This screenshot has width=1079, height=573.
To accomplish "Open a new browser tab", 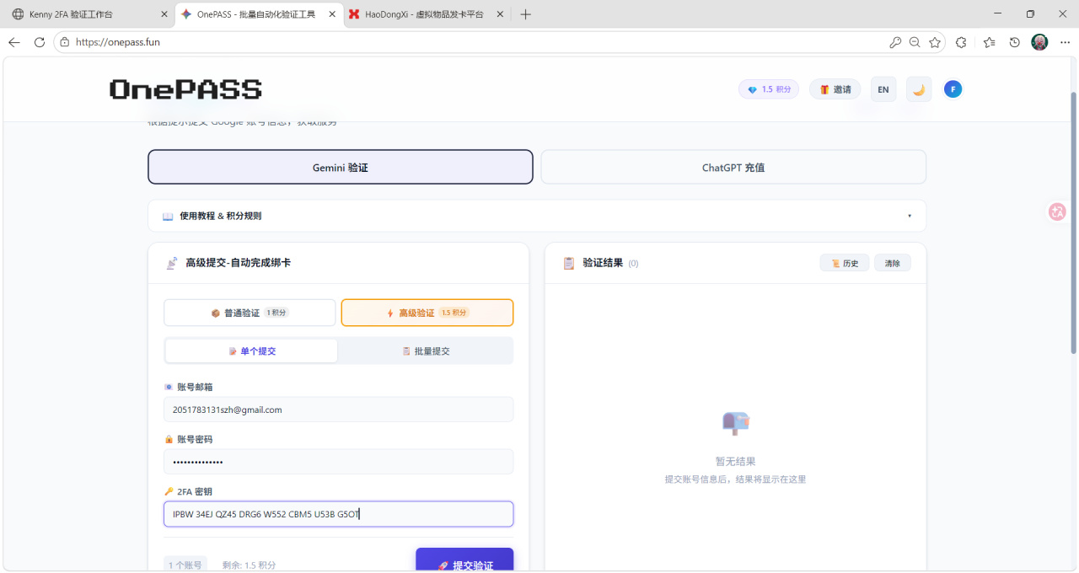I will (x=526, y=14).
